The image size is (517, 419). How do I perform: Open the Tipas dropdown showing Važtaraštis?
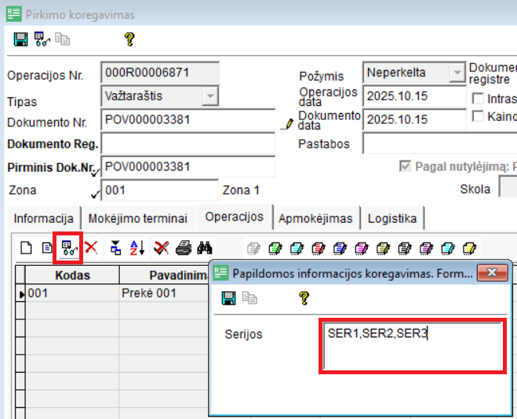(x=209, y=96)
